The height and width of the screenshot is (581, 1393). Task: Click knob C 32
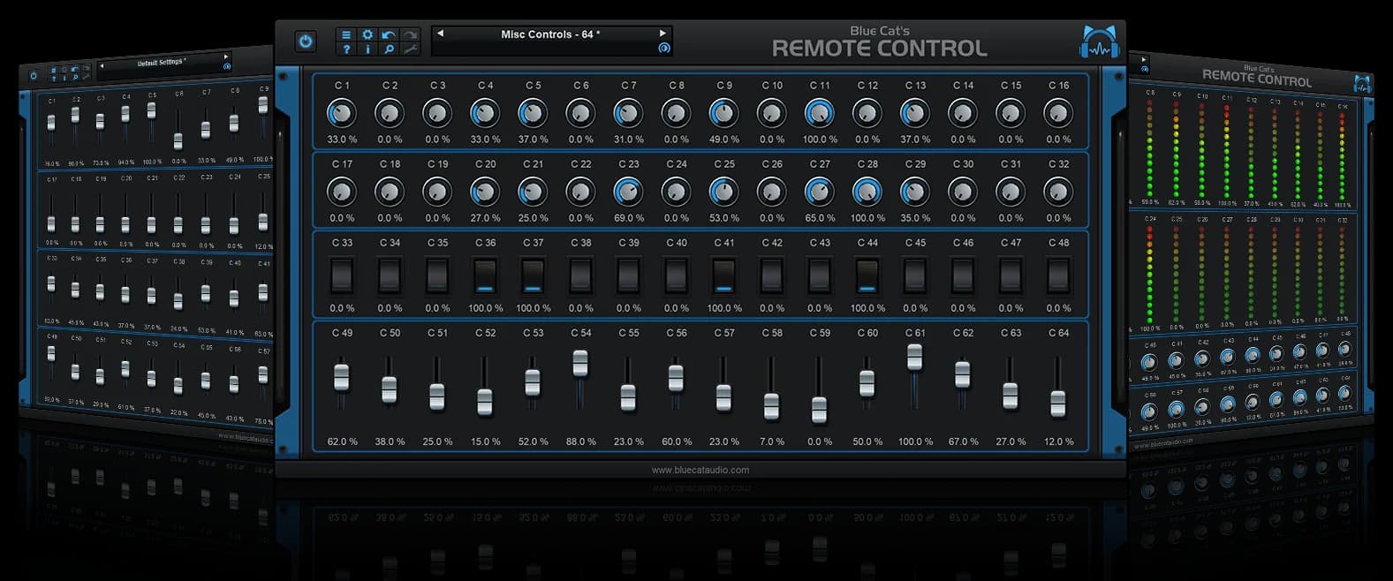coord(1058,192)
